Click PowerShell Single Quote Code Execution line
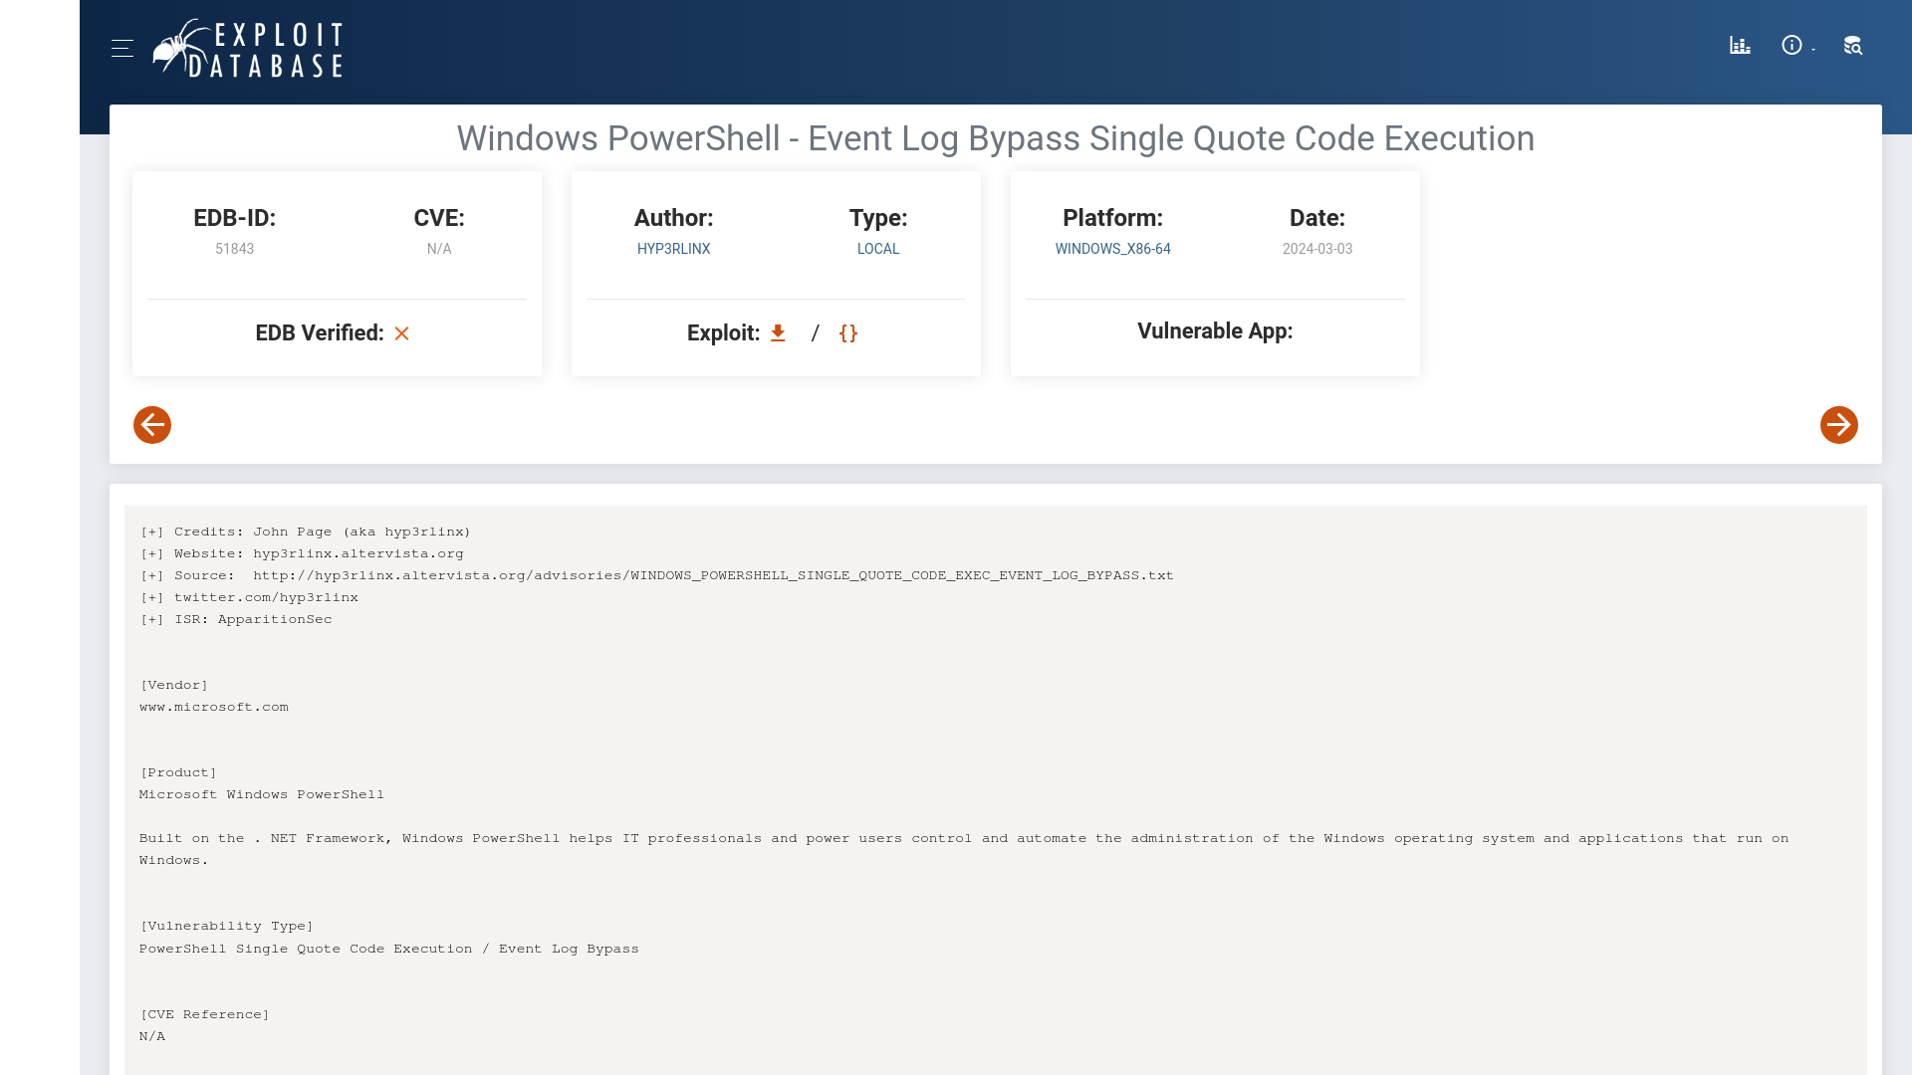Screen dimensions: 1912x1075 (389, 949)
